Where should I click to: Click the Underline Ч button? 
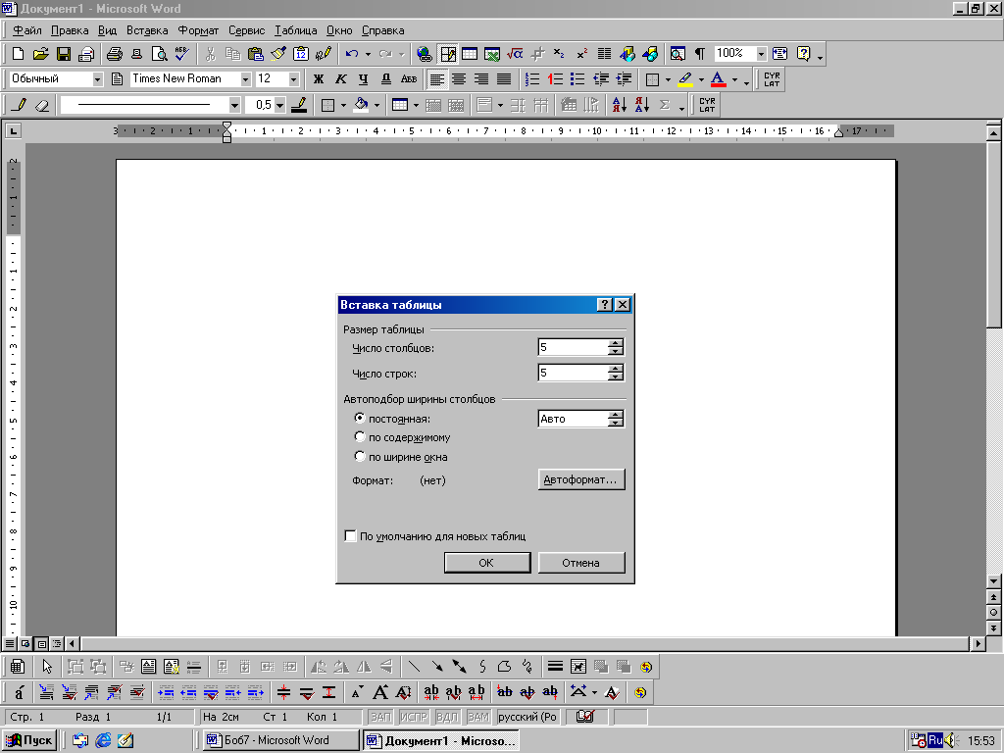tap(363, 78)
